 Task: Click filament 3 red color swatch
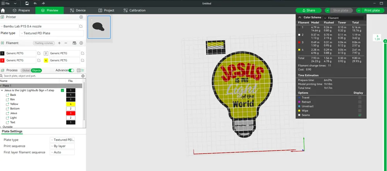(2, 60)
